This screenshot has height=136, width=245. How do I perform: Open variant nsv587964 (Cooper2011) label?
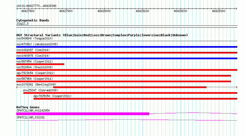tap(35, 79)
